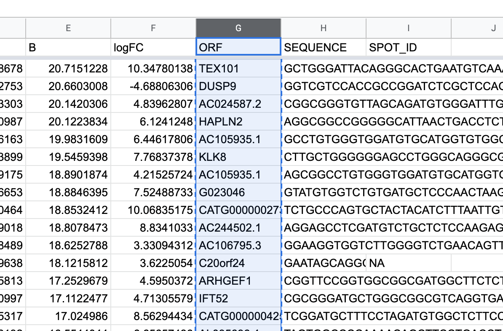503x331 pixels.
Task: Select the cell containing TEX101
Action: [x=238, y=68]
